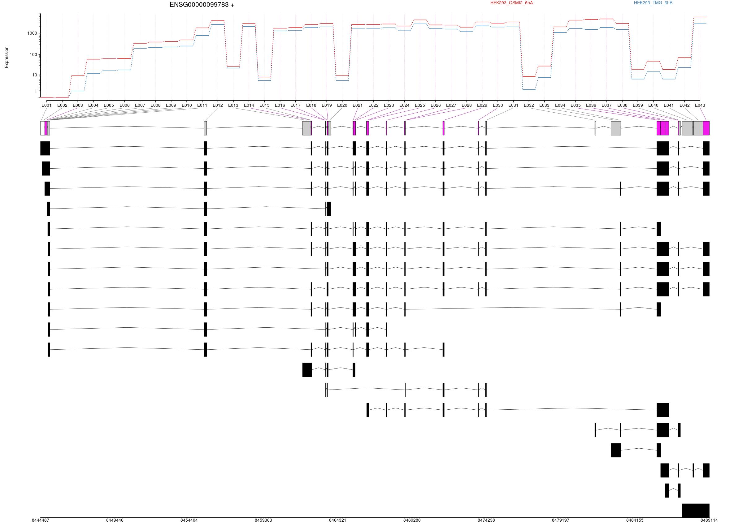Click exon bin label E019
The height and width of the screenshot is (526, 743).
pyautogui.click(x=327, y=105)
